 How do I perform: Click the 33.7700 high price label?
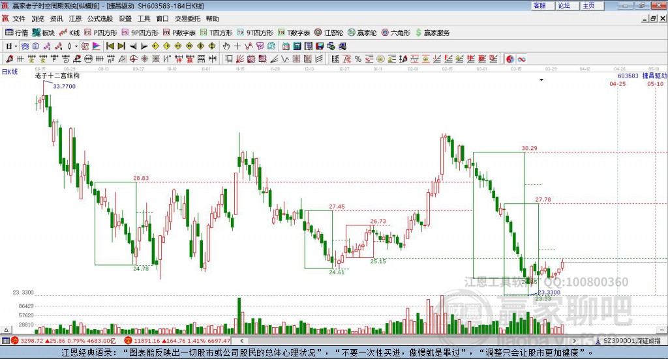pos(65,87)
